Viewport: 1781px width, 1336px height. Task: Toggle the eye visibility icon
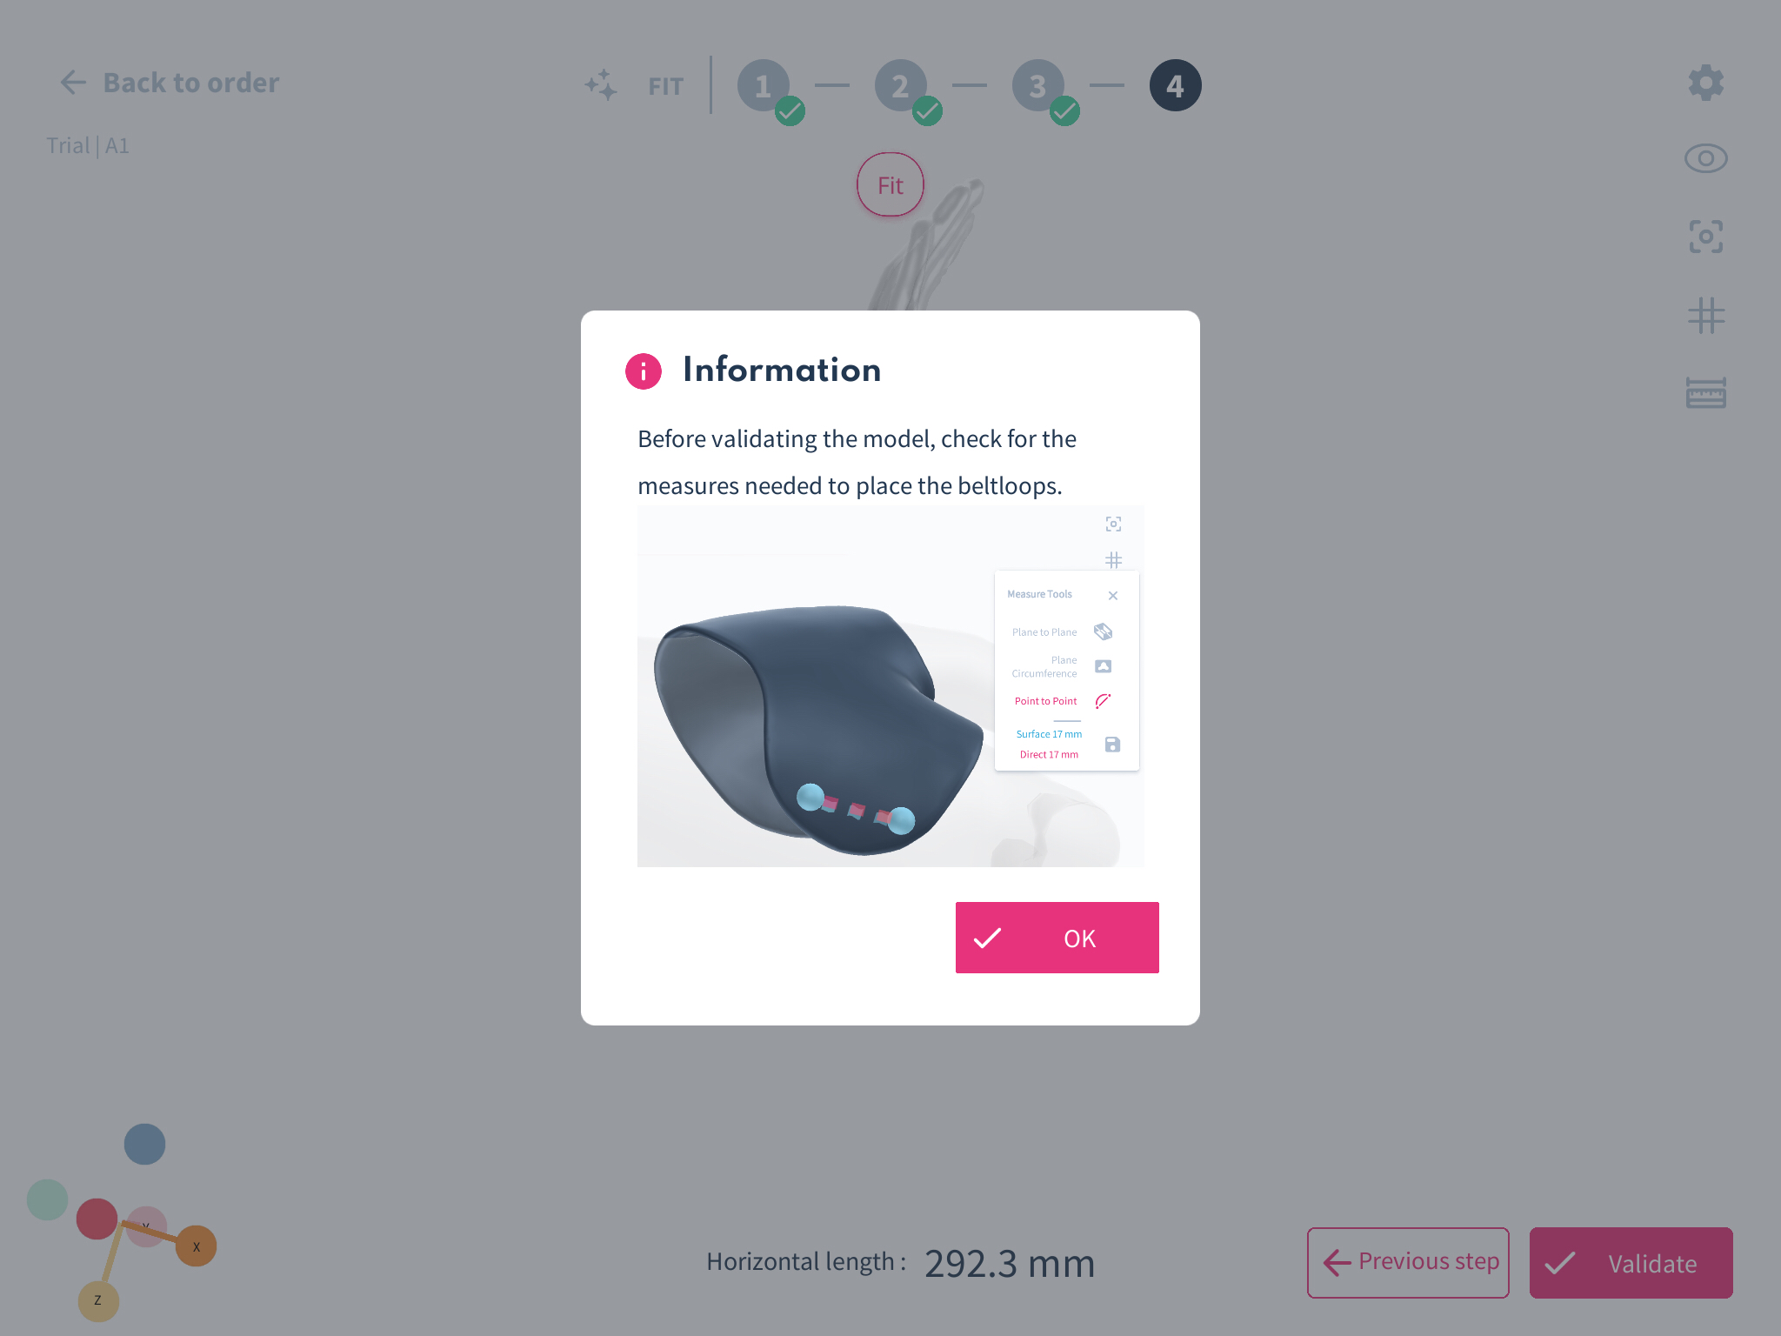pyautogui.click(x=1705, y=158)
